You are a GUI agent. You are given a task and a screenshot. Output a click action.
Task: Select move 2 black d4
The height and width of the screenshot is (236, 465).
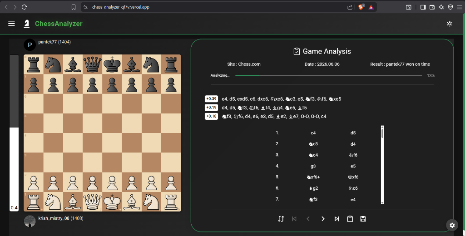pyautogui.click(x=353, y=144)
